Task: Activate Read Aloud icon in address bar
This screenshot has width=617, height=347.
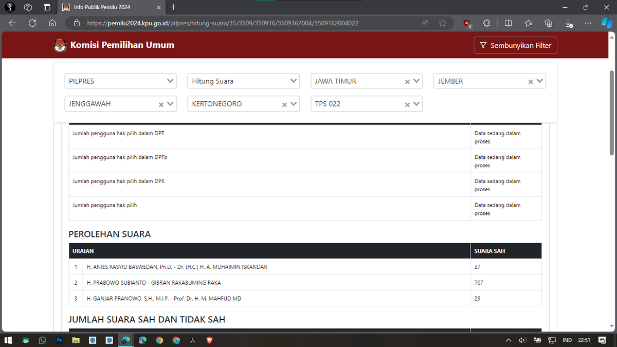Action: (425, 23)
